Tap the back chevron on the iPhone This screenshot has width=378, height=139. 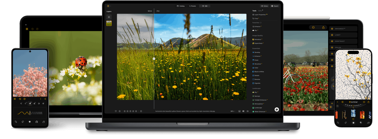pos(338,102)
